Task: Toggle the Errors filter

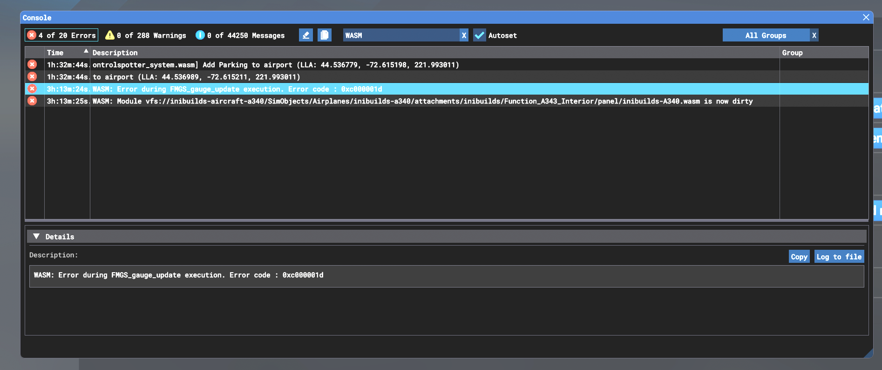Action: coord(61,35)
